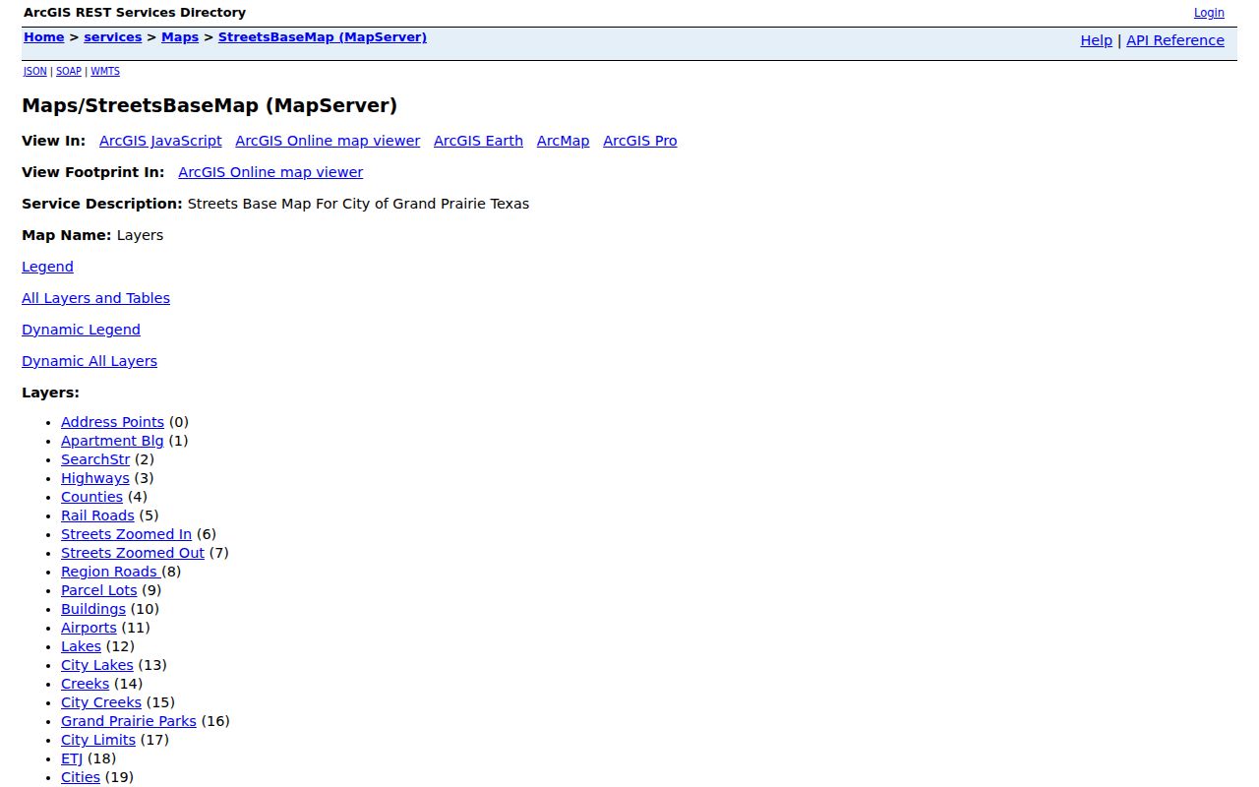Open the ETJ layer
Image resolution: width=1259 pixels, height=787 pixels.
pyautogui.click(x=72, y=758)
